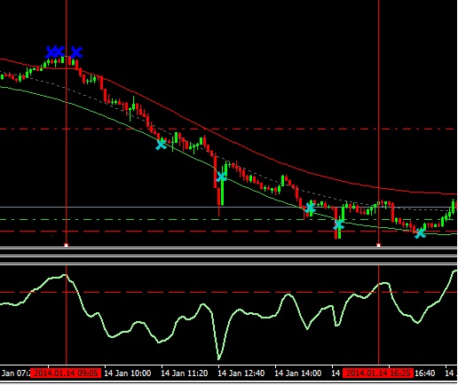The width and height of the screenshot is (458, 385).
Task: Select cyan X marker on the gray horizontal line
Action: 310,208
